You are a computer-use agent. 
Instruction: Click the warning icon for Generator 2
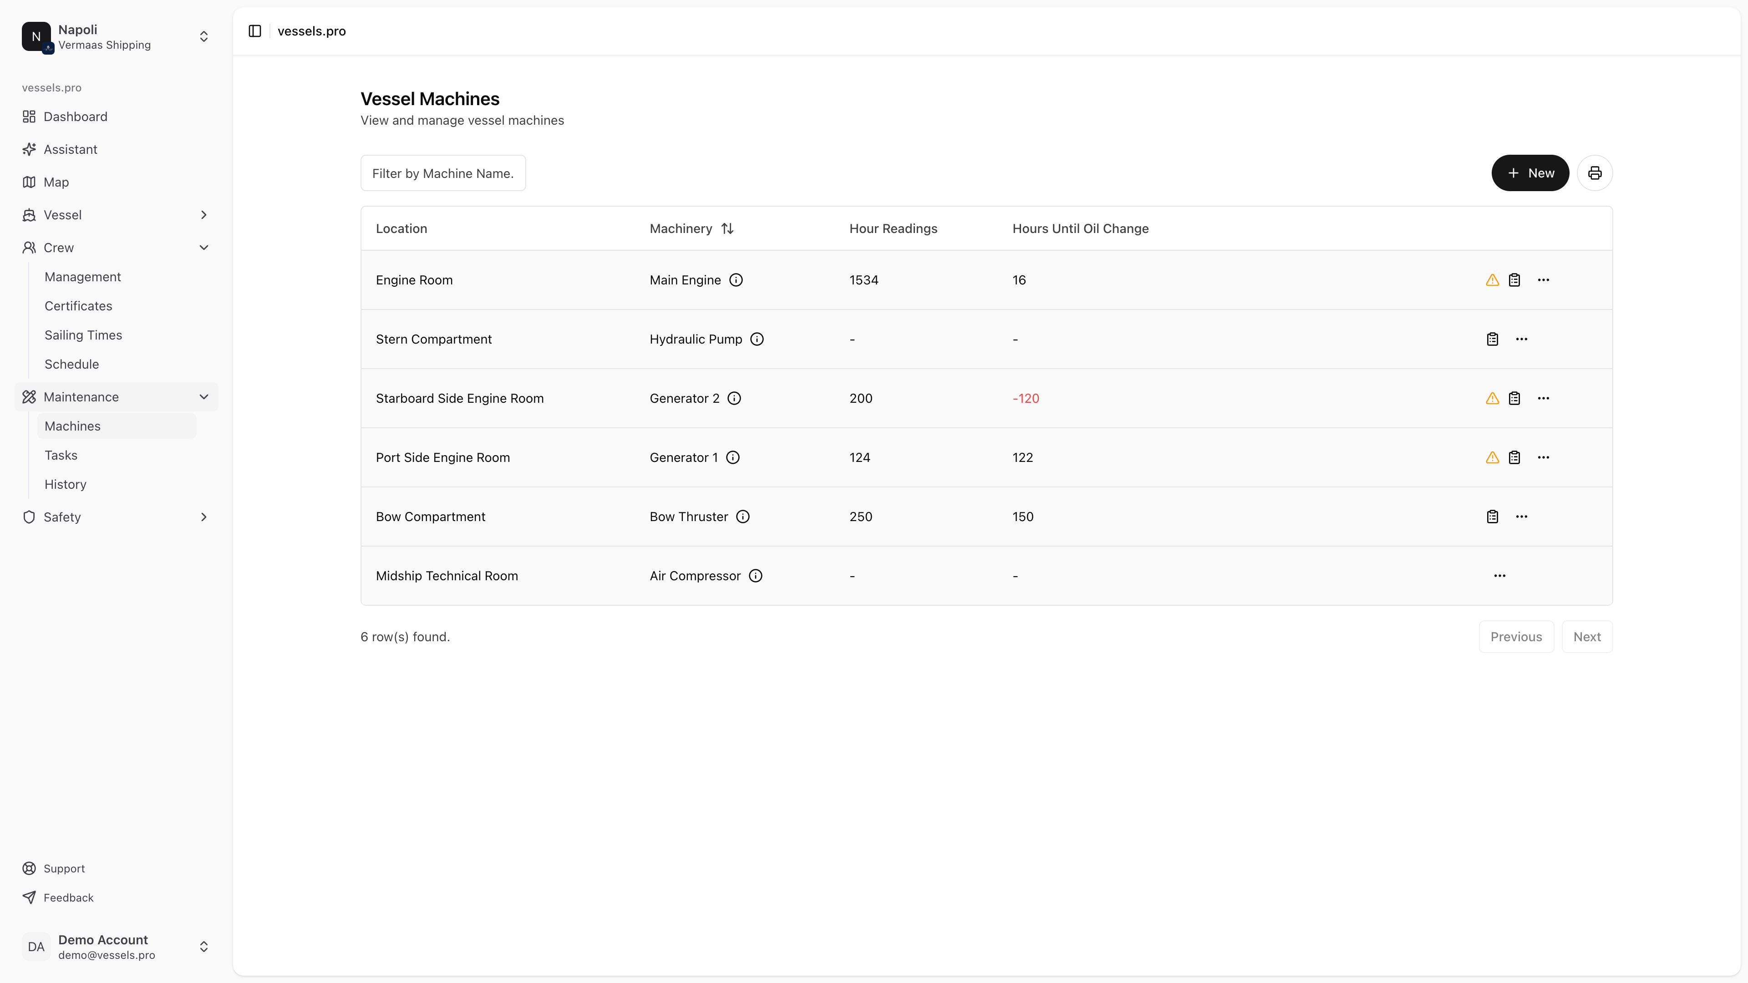coord(1491,397)
